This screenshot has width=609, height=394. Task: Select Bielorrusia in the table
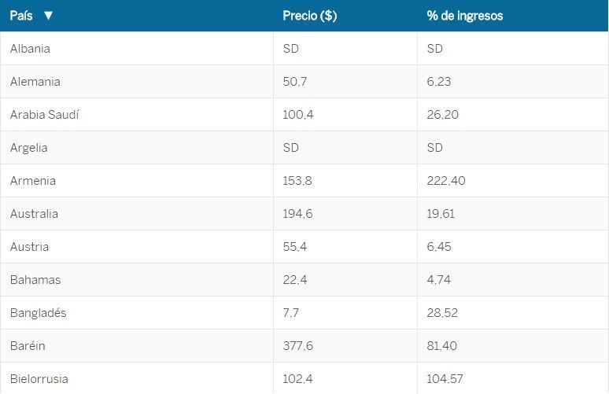[39, 379]
